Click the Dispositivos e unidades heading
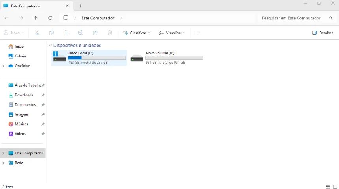 (x=77, y=45)
